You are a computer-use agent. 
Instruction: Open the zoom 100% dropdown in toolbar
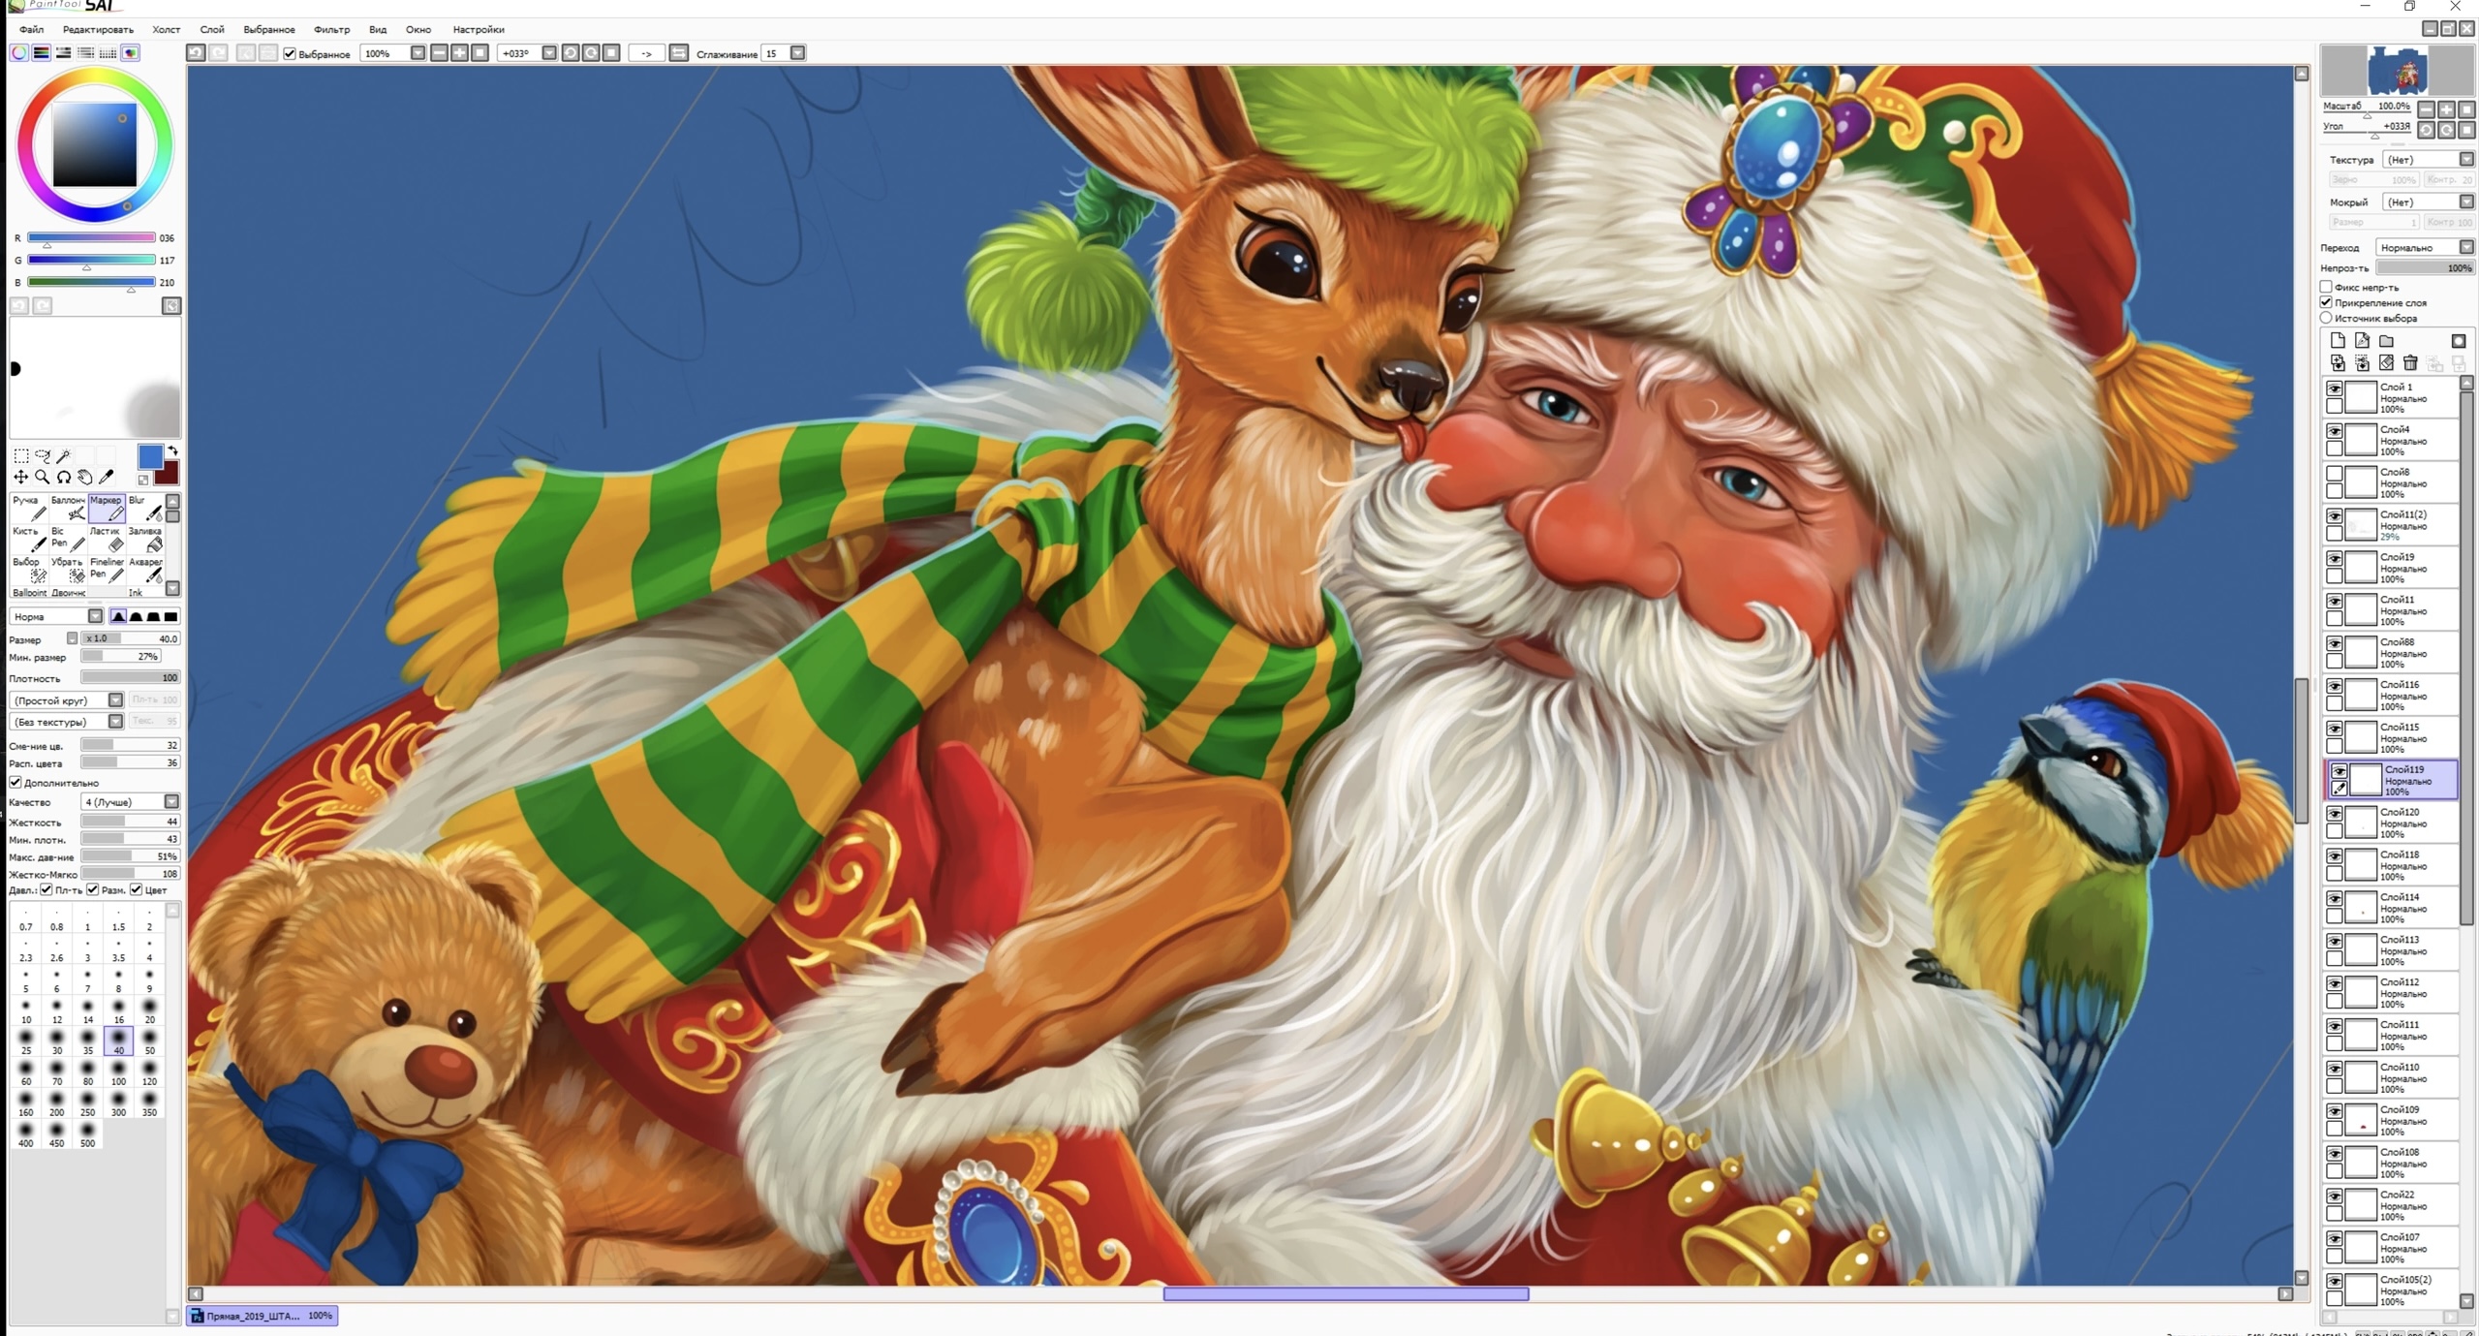click(418, 53)
